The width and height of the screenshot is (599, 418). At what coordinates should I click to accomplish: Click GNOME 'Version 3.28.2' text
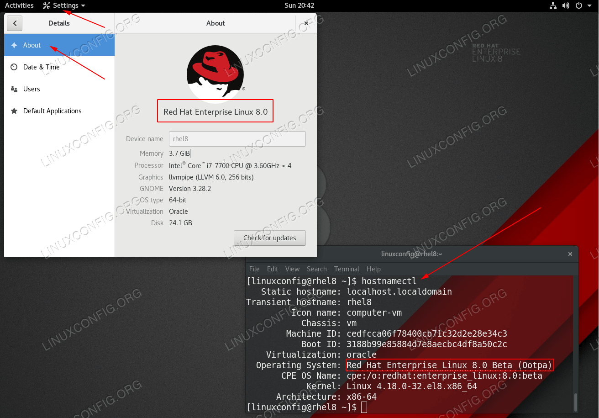(190, 189)
